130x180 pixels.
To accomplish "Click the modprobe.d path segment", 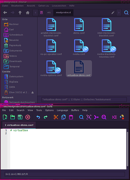I will coord(63,13).
